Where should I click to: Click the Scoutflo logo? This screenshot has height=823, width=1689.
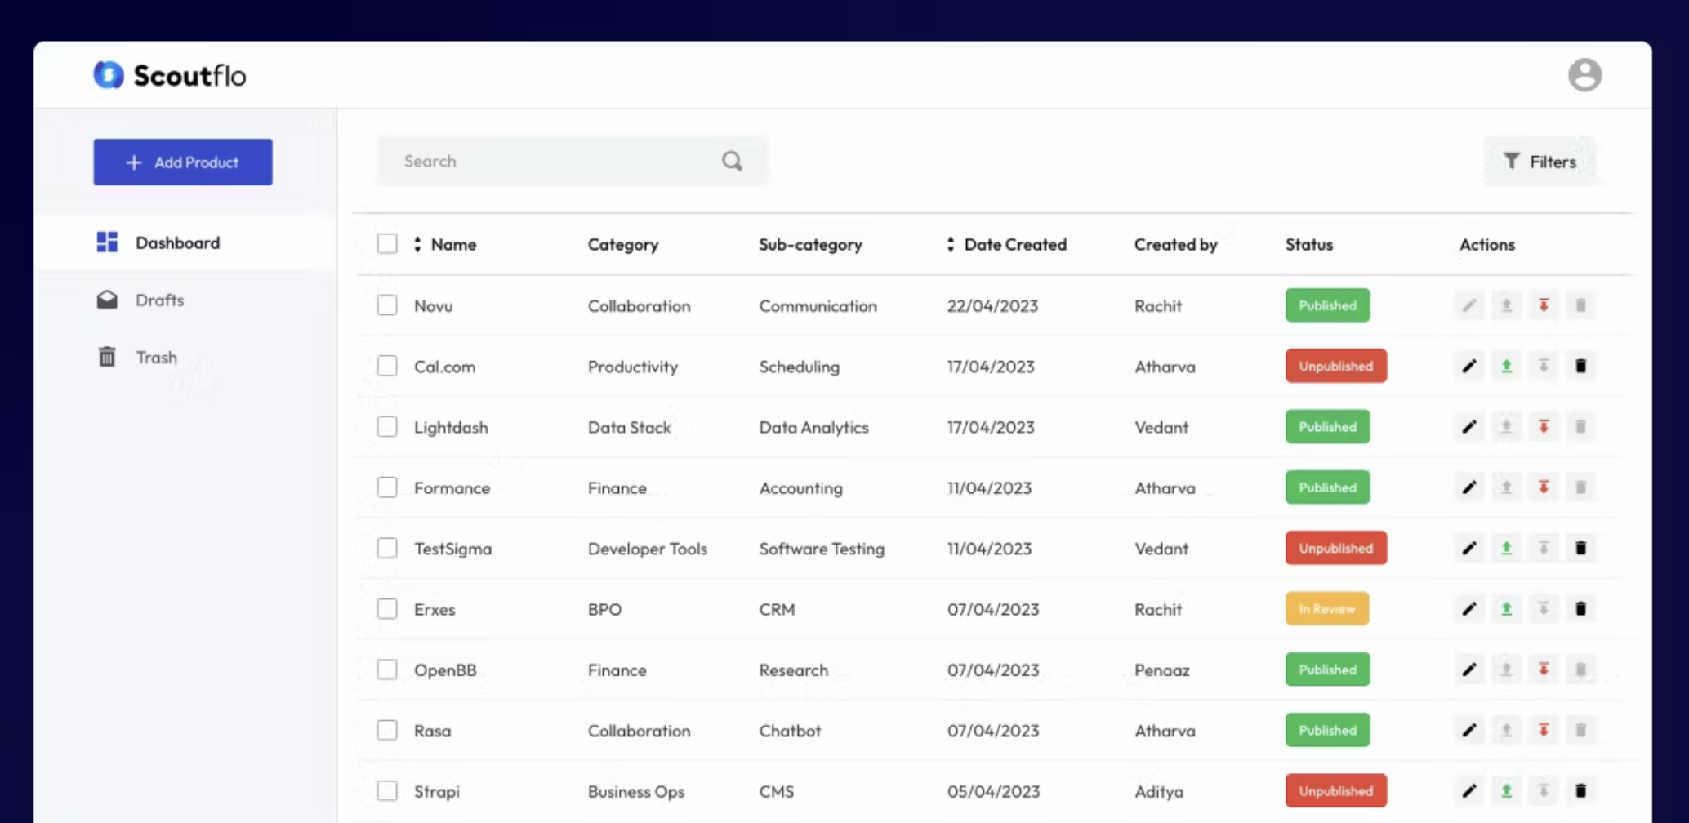(x=169, y=75)
